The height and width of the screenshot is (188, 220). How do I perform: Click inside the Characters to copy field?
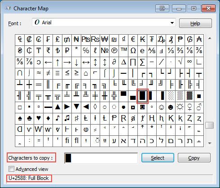pos(101,158)
